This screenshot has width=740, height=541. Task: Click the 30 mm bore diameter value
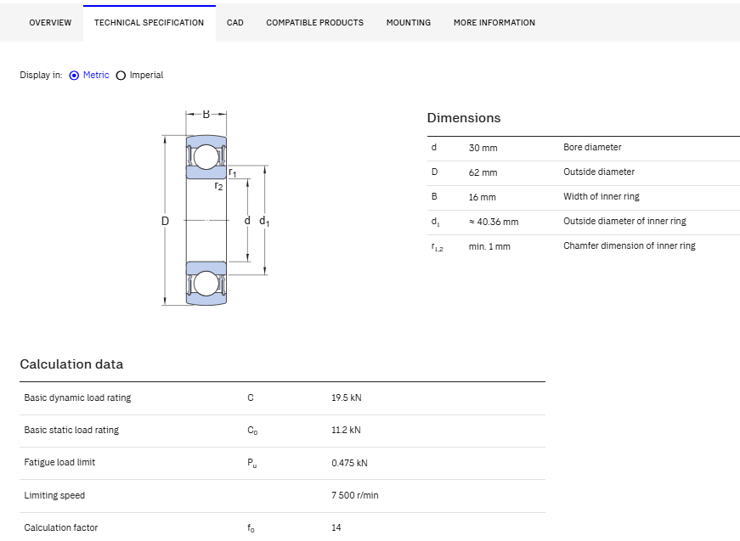483,148
